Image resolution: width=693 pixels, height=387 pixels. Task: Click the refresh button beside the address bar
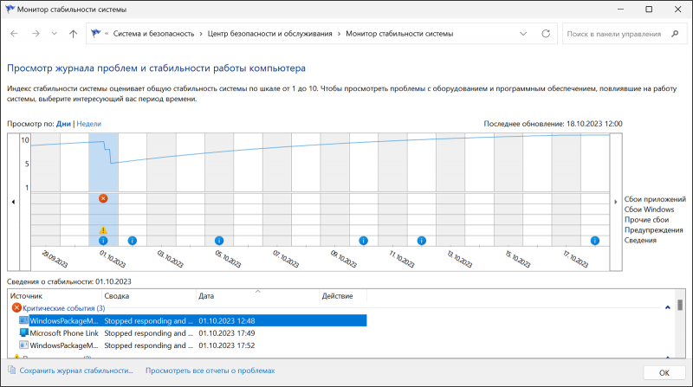pos(545,34)
